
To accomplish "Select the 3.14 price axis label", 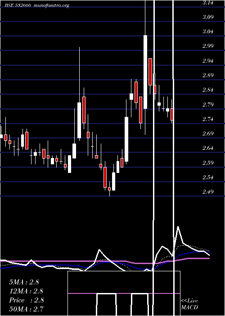I will pos(208,3).
